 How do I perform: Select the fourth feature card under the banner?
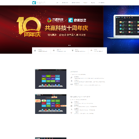tap(98, 51)
